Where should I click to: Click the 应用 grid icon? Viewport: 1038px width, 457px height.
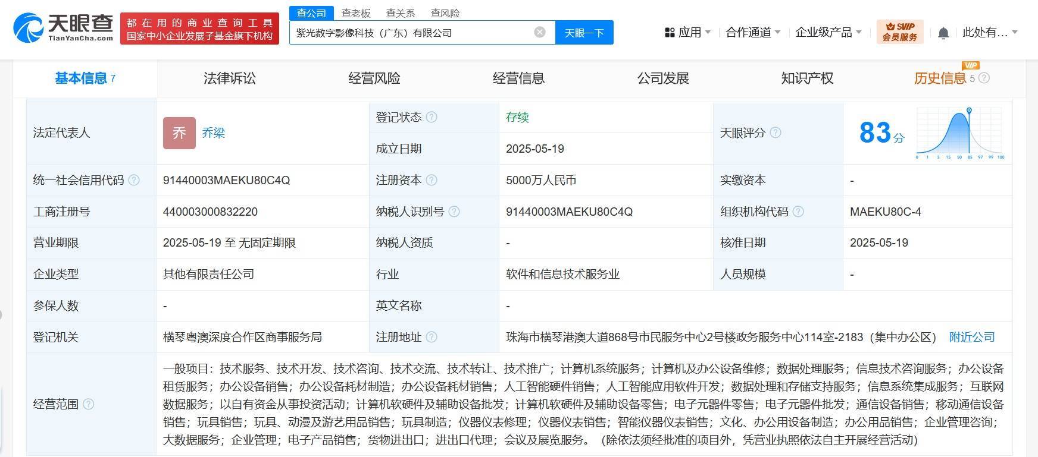point(670,33)
